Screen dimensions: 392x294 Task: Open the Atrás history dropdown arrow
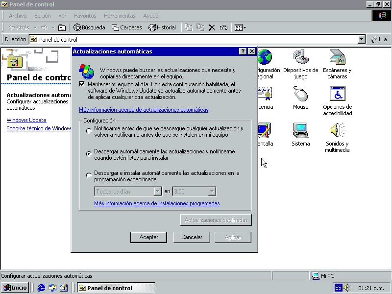coord(35,27)
